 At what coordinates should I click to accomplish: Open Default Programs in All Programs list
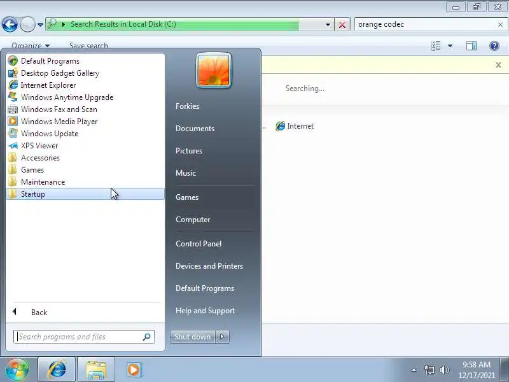(x=85, y=60)
